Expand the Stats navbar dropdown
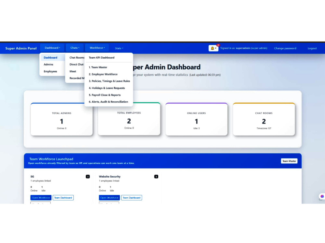This screenshot has height=243, width=325. 119,48
